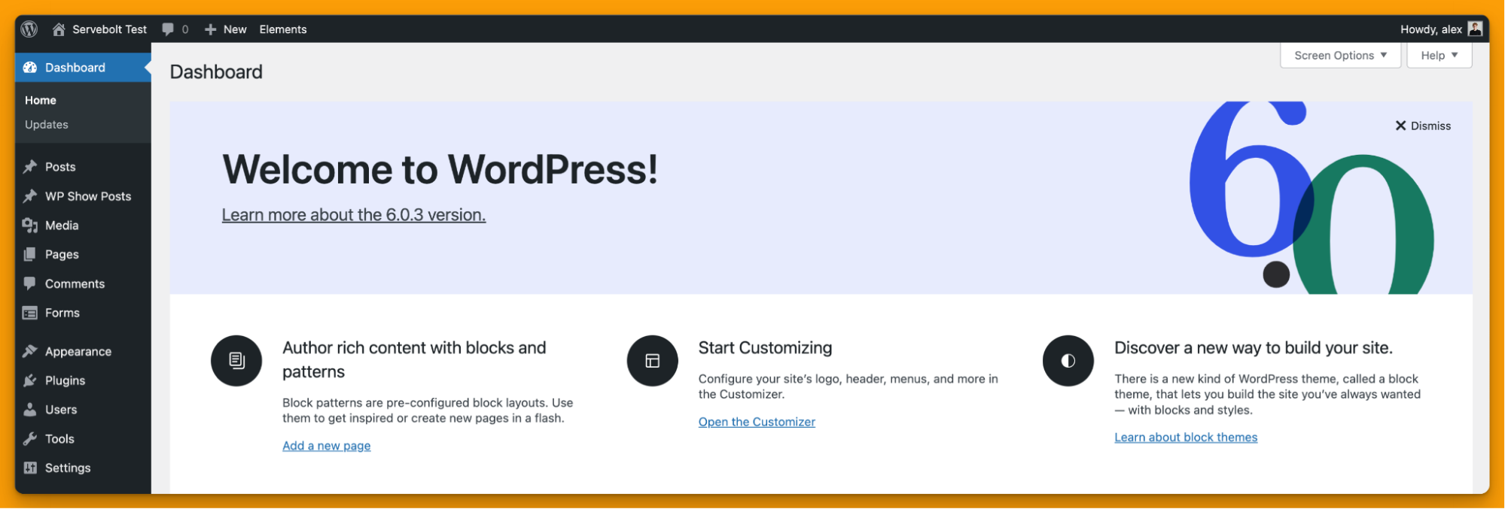Click the Users person icon
Screen dimensions: 1505x509
(x=30, y=410)
